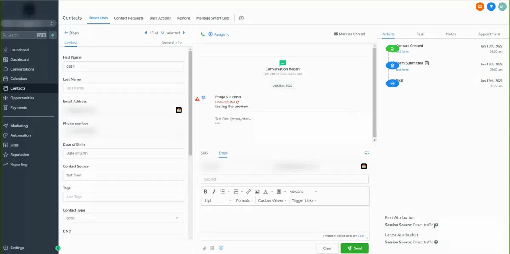Open the Contact Type Lead dropdown
This screenshot has width=510, height=254.
tap(123, 218)
